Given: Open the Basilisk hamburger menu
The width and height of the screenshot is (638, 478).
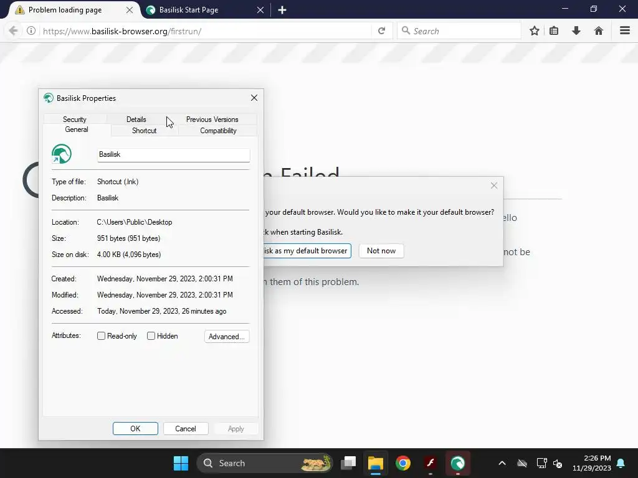Looking at the screenshot, I should pos(624,31).
